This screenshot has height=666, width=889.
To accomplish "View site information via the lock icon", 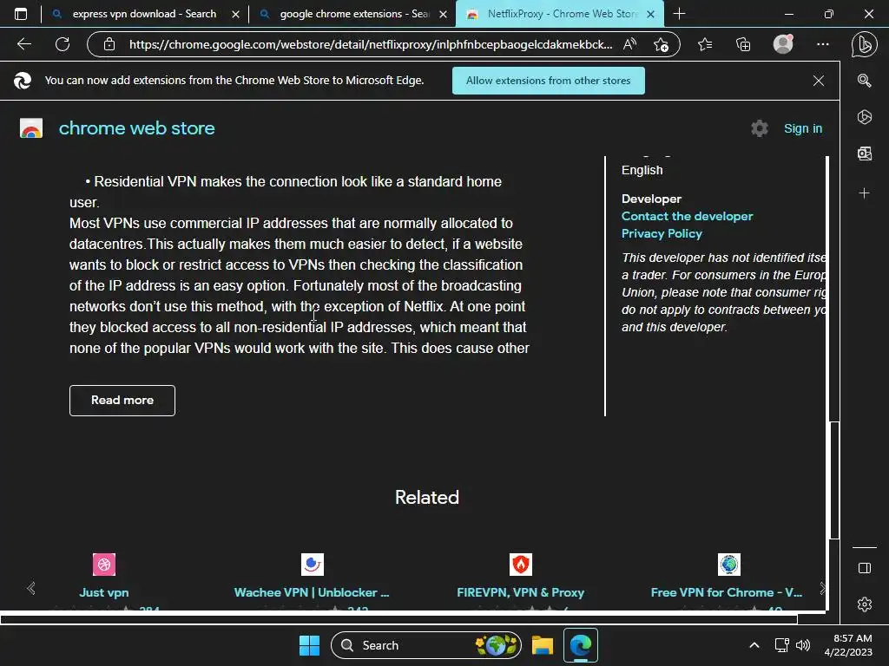I will point(109,44).
